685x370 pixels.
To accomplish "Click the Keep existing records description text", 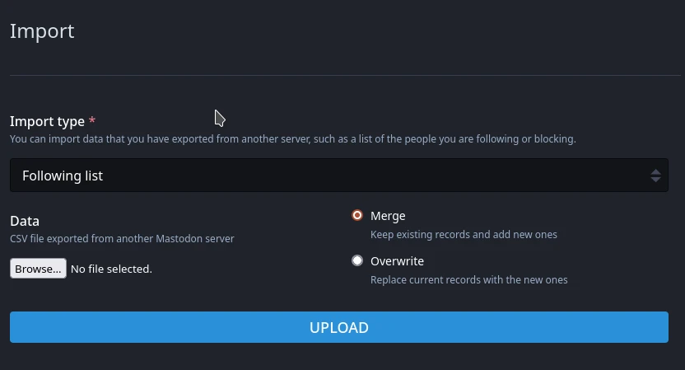I will coord(464,234).
